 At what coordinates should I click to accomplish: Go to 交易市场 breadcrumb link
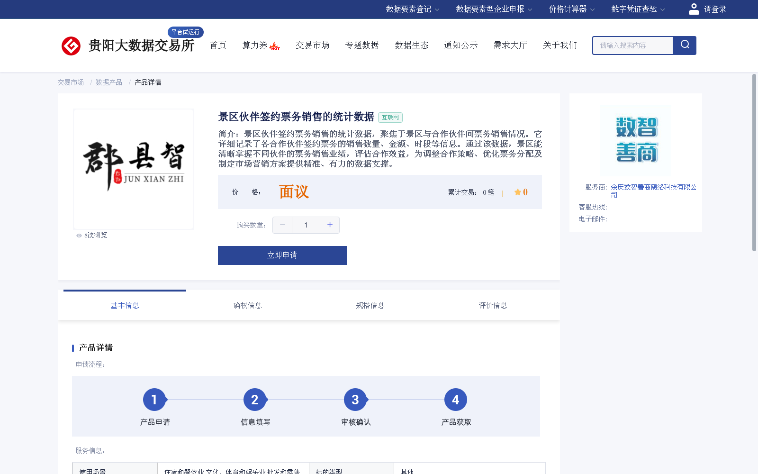tap(71, 82)
